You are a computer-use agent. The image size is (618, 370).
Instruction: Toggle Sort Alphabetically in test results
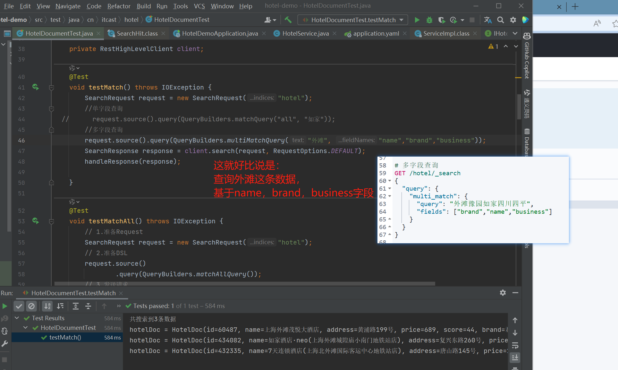click(47, 306)
